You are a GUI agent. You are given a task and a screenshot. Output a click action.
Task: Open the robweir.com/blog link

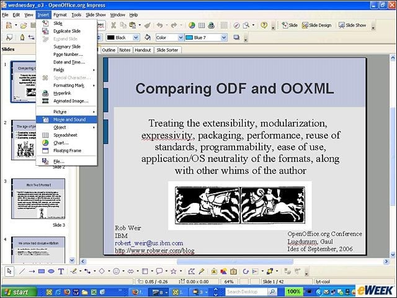[154, 251]
